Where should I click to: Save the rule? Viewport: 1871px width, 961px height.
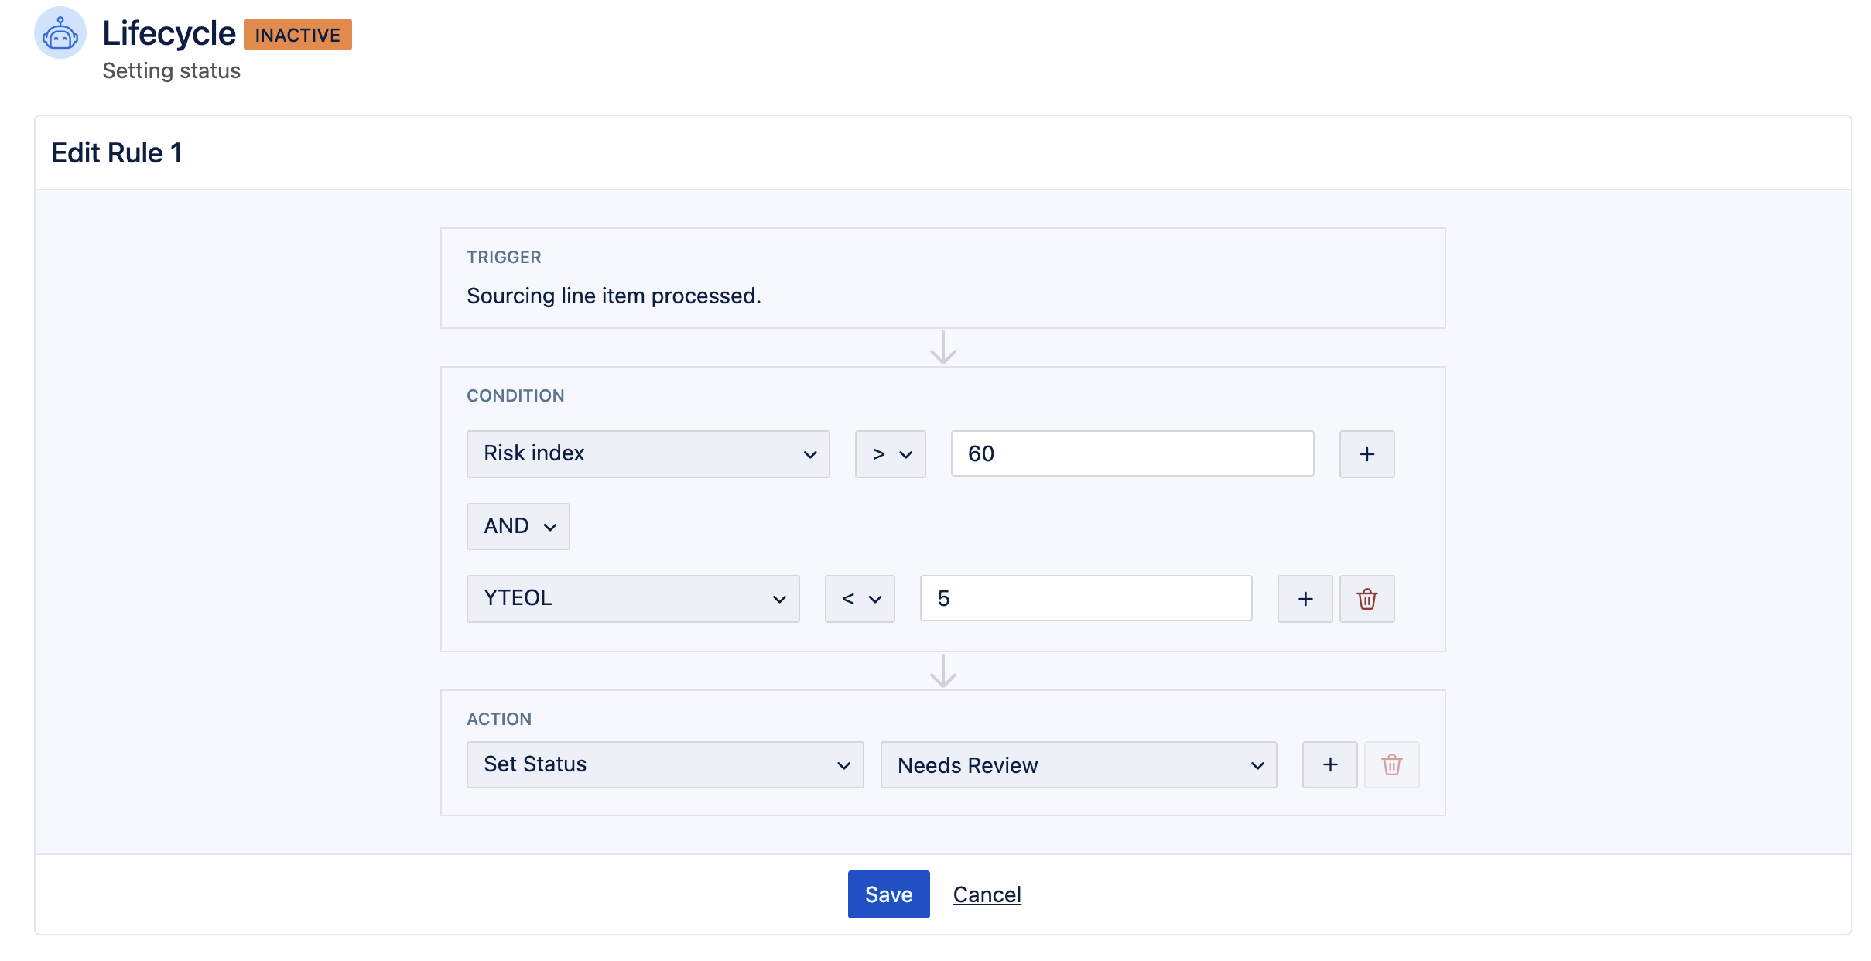pos(888,894)
